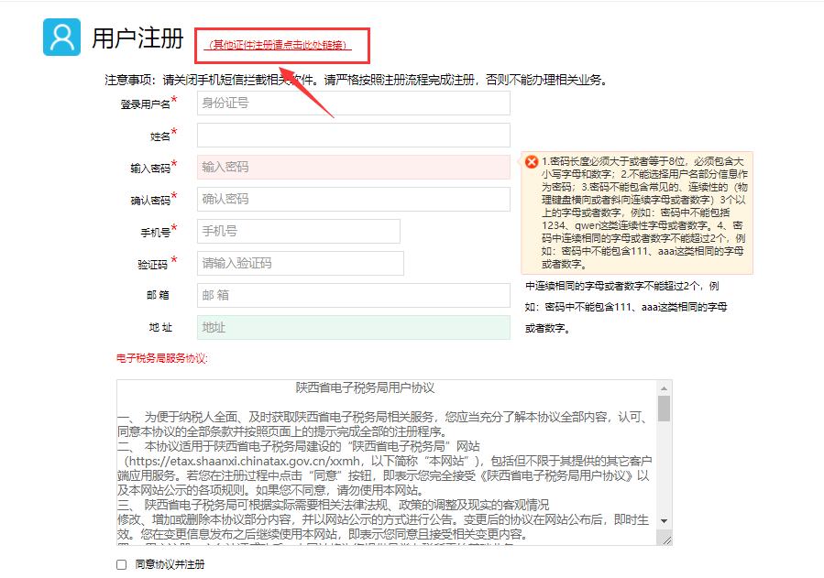Focus the 邮箱 email input field
This screenshot has height=578, width=824.
pos(354,295)
